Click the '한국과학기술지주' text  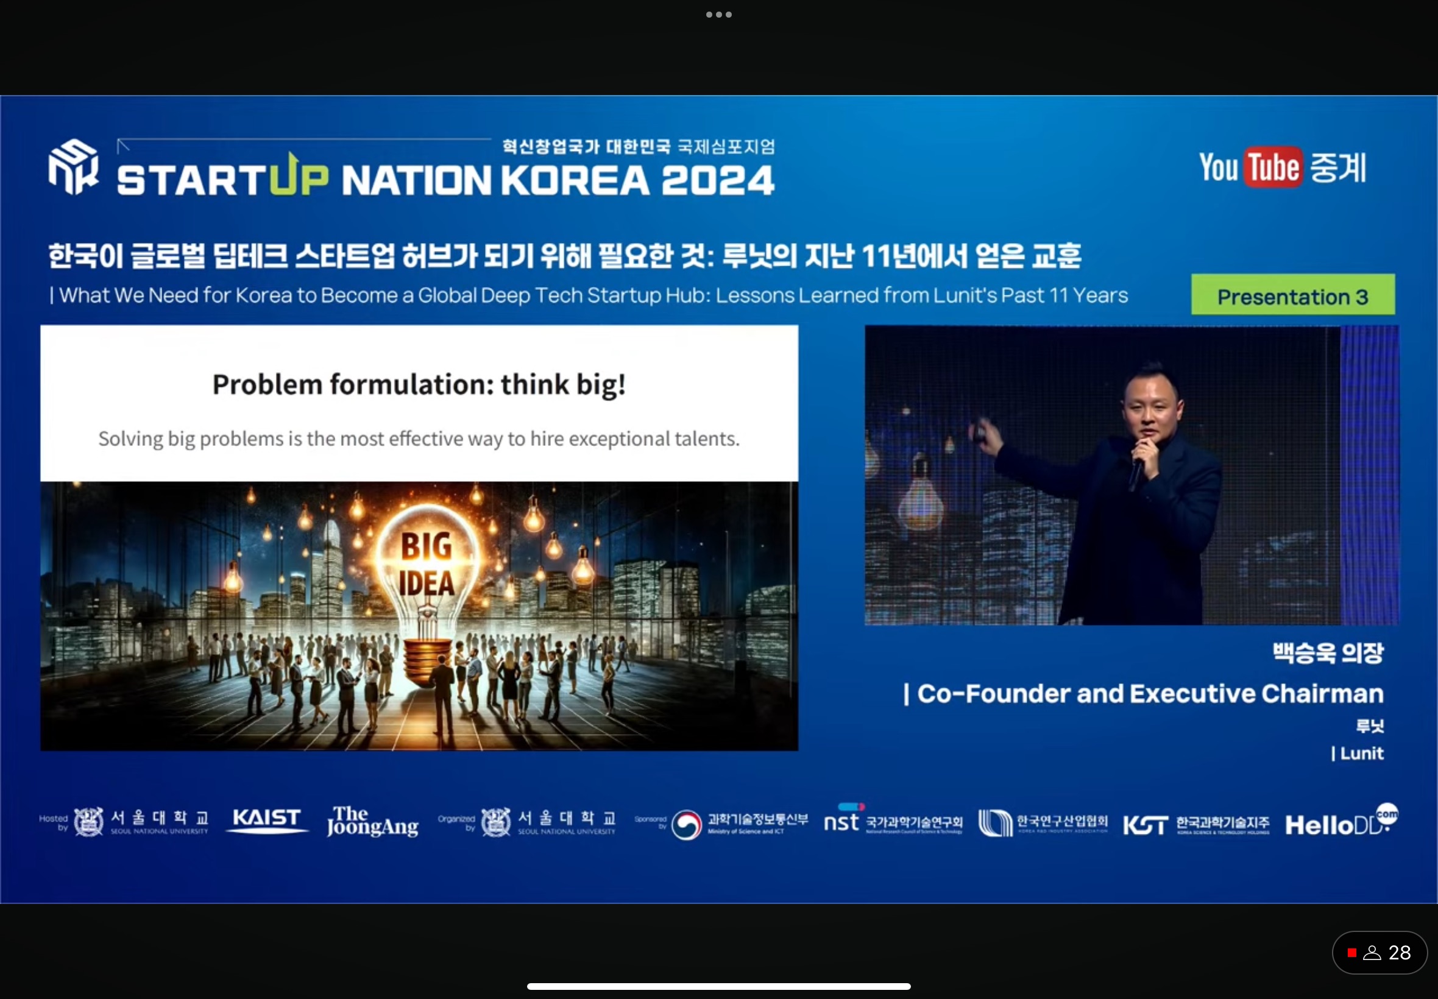1223,822
